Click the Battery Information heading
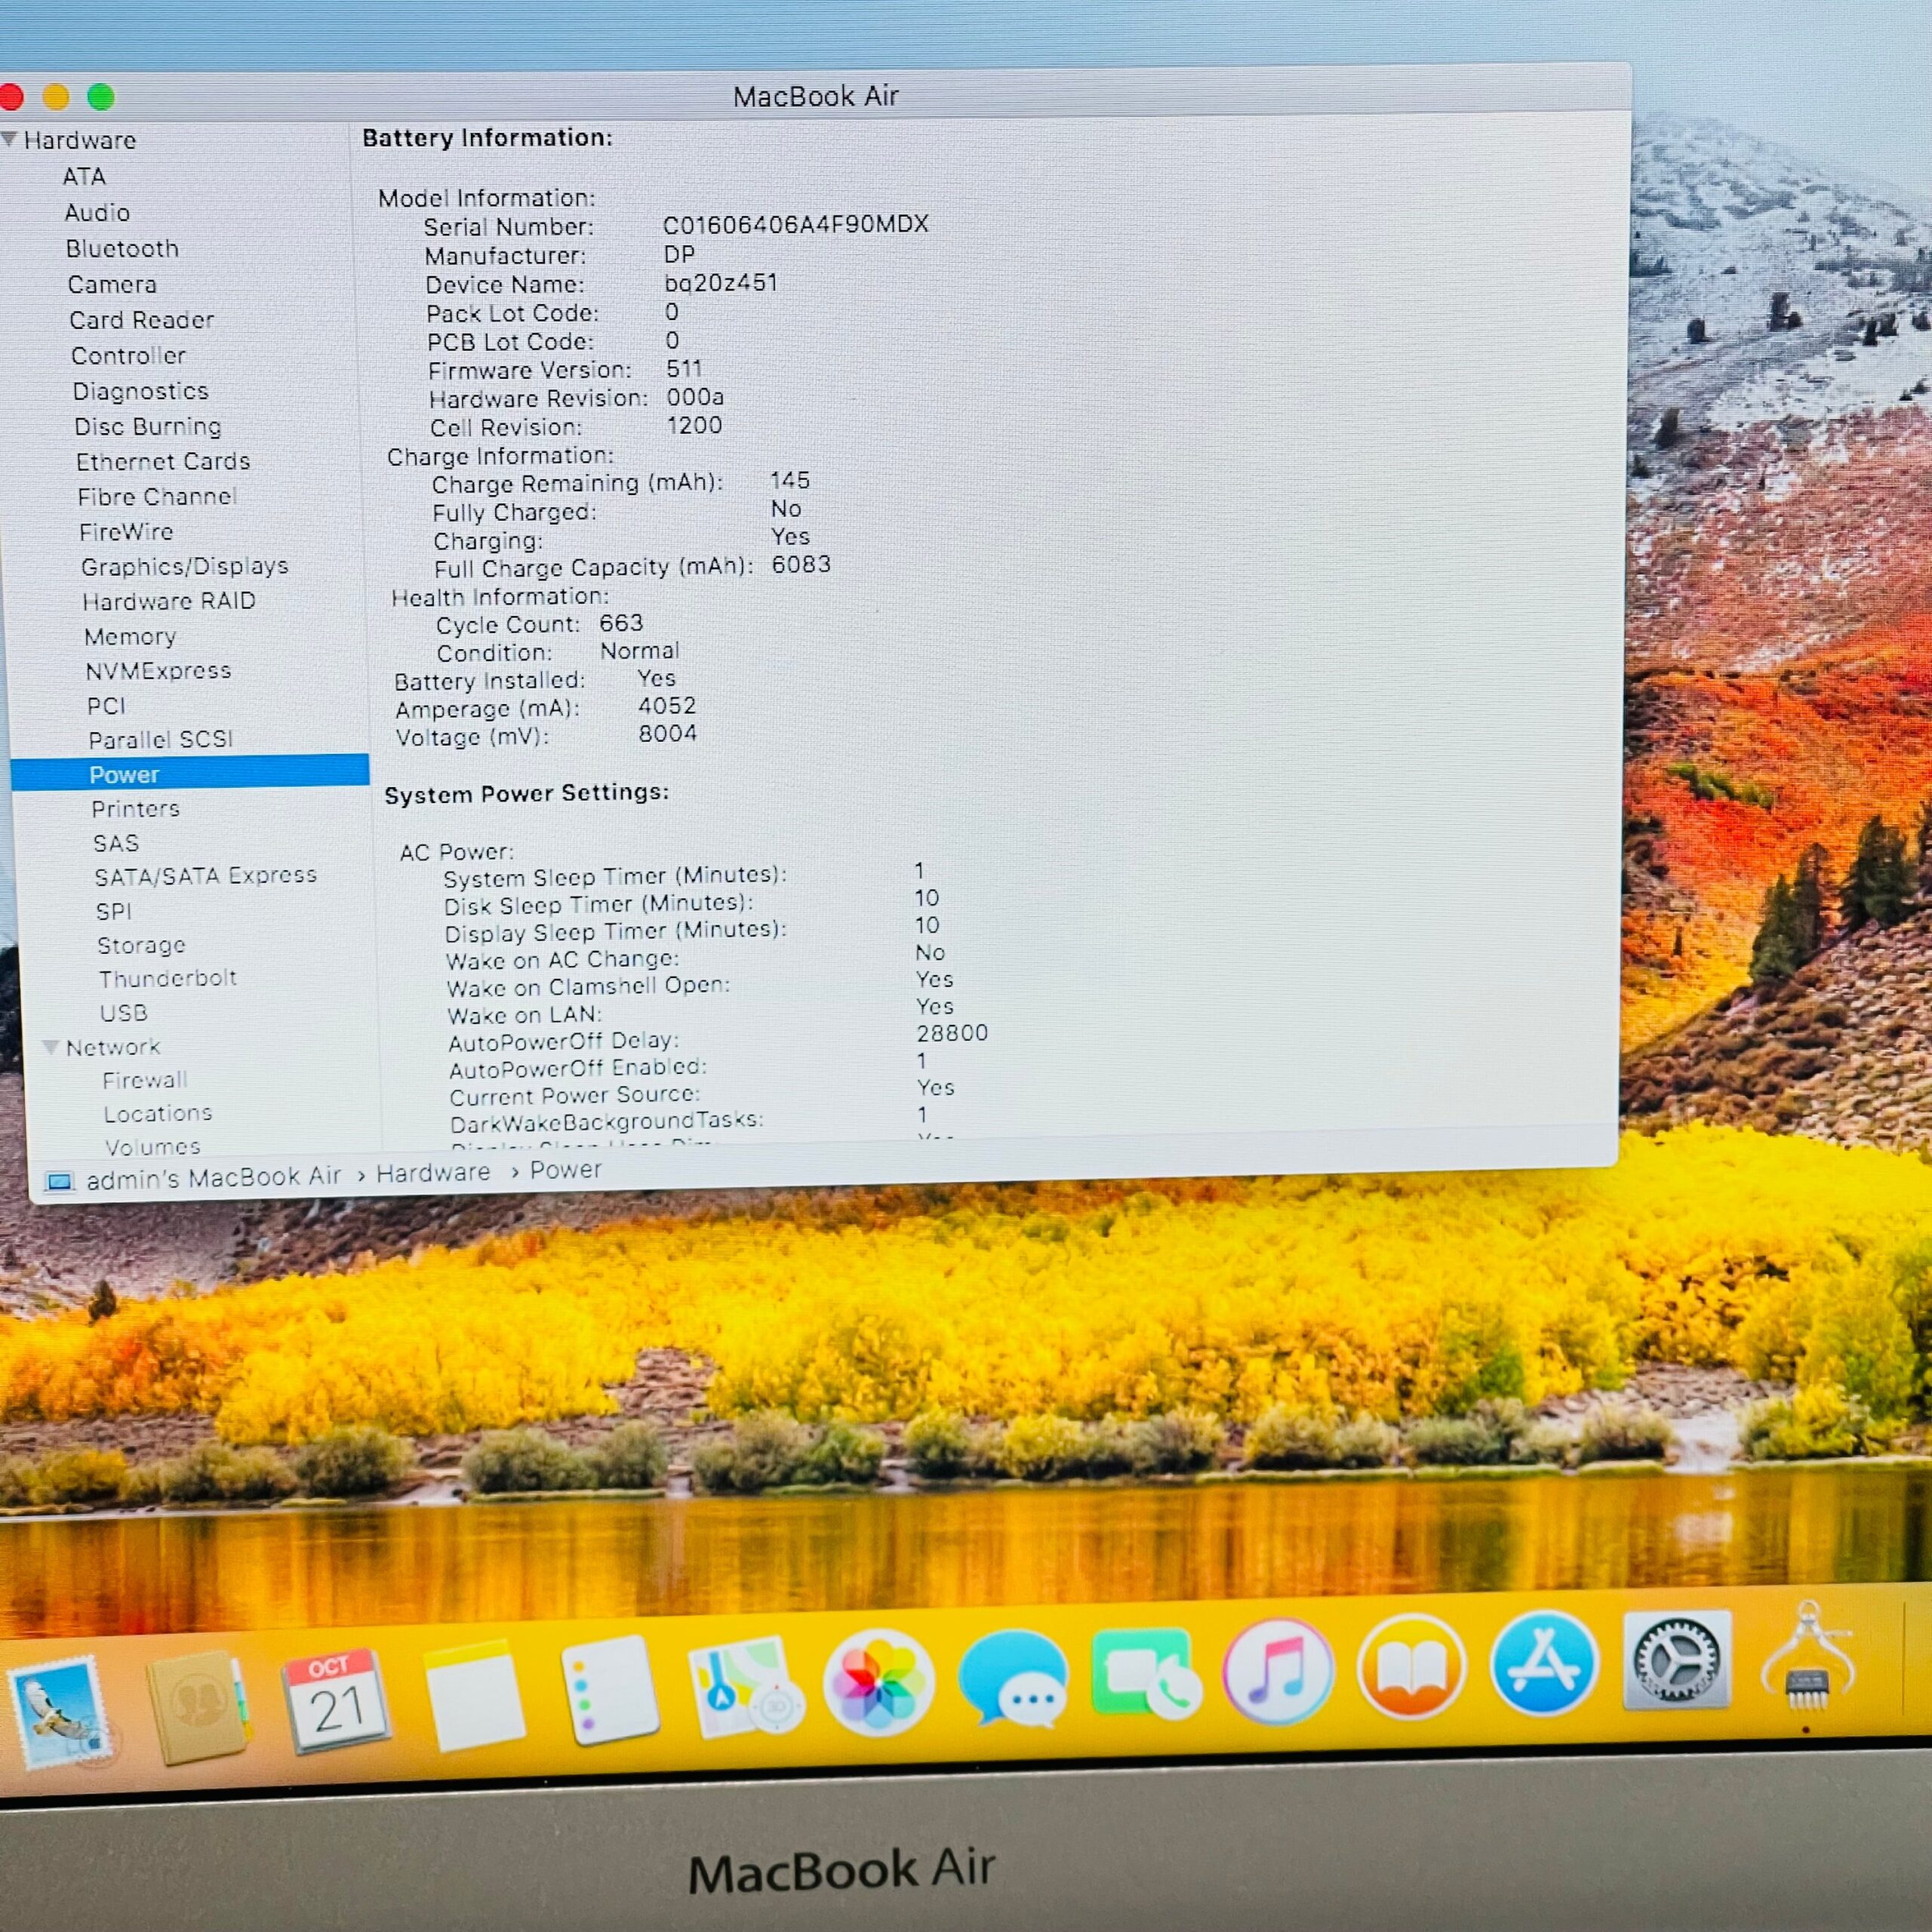Image resolution: width=1932 pixels, height=1932 pixels. [x=487, y=138]
